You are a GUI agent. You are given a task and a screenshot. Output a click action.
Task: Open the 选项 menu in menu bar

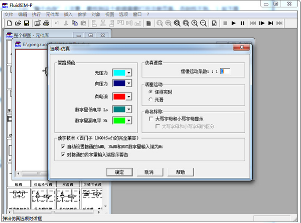[x=123, y=14]
